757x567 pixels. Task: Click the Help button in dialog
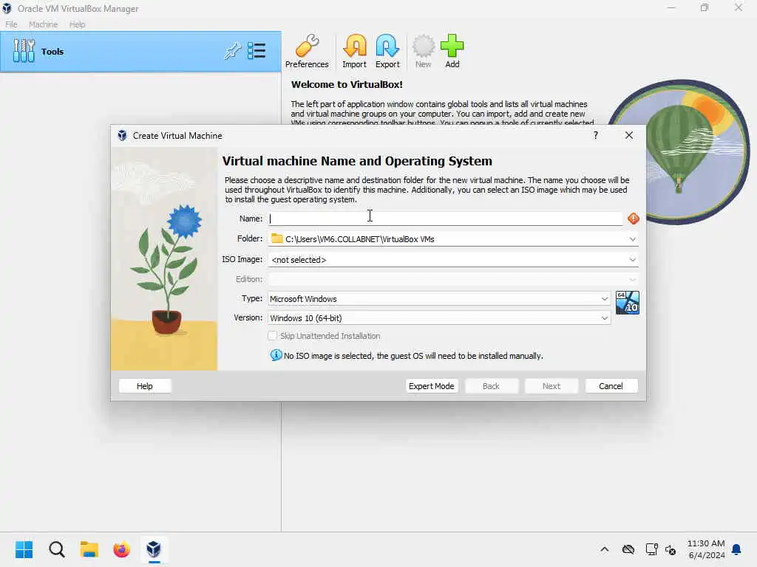(144, 385)
